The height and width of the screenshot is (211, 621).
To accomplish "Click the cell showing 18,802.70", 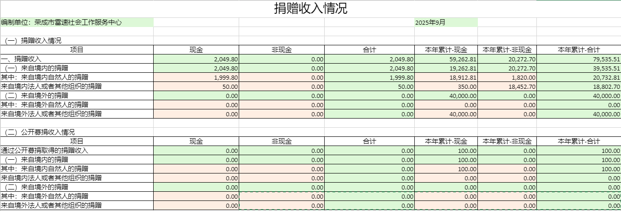I will 578,87.
